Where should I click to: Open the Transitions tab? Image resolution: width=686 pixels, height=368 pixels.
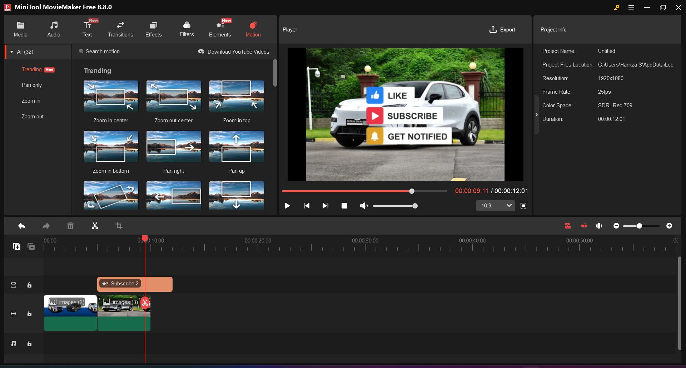[x=120, y=29]
